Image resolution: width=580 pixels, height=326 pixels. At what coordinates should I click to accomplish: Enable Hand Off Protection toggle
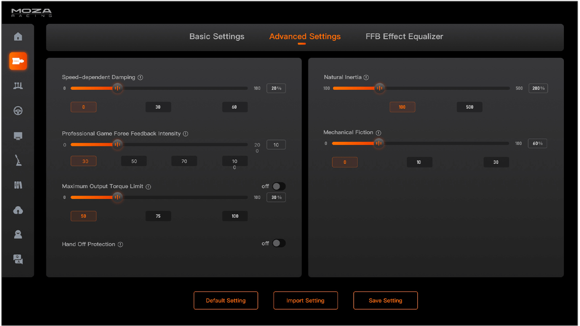click(278, 243)
